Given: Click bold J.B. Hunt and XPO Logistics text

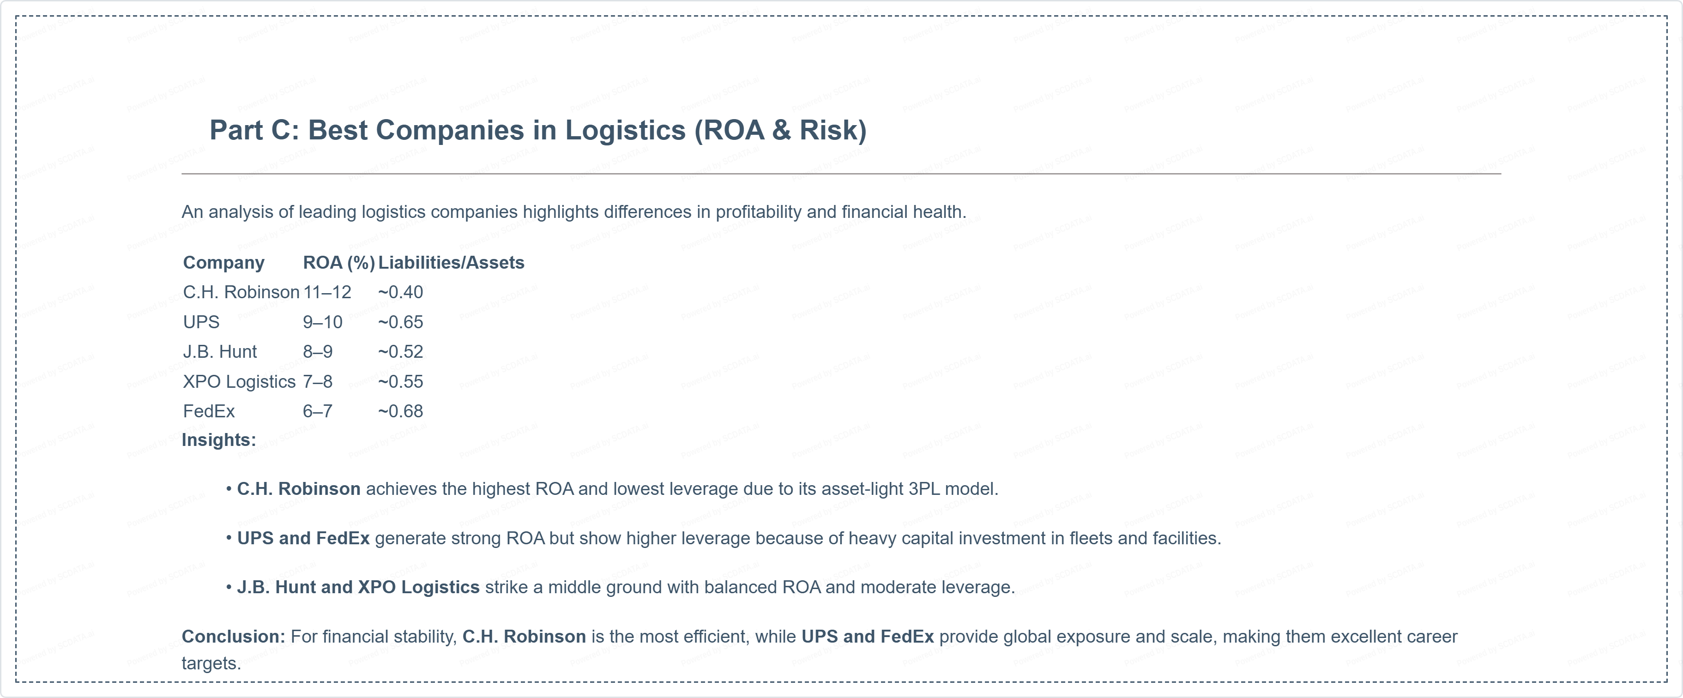Looking at the screenshot, I should pyautogui.click(x=357, y=587).
